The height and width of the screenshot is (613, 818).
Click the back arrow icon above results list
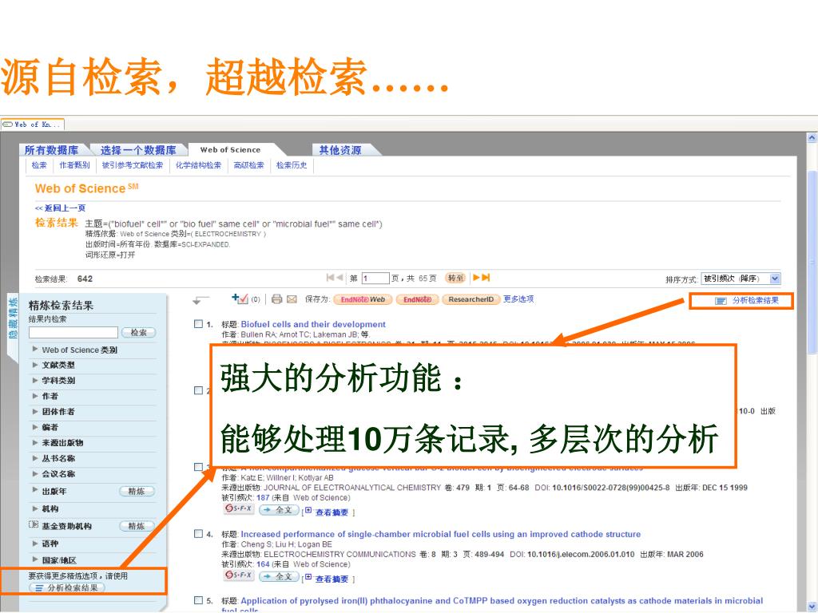(x=201, y=300)
